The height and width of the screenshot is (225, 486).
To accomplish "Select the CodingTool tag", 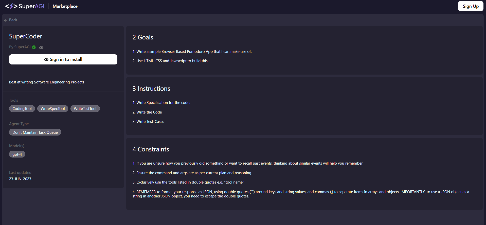I will [22, 109].
